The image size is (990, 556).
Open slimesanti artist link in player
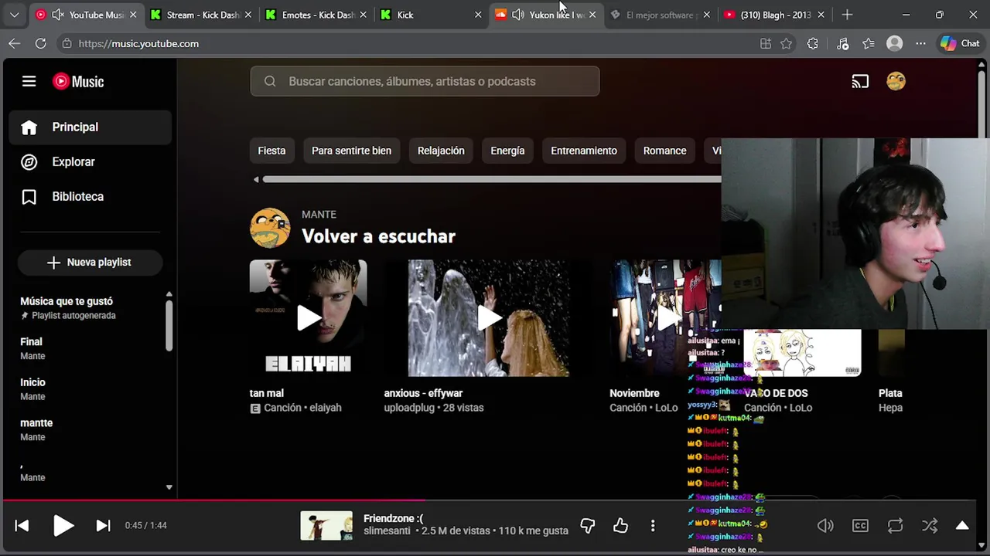pos(387,531)
